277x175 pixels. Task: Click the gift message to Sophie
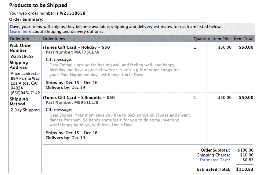119,120
